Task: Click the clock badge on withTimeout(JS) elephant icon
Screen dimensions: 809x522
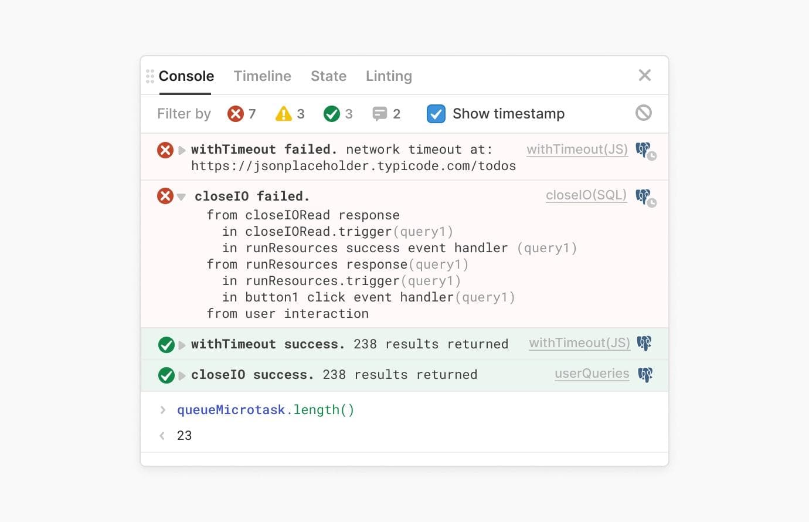Action: [x=651, y=155]
